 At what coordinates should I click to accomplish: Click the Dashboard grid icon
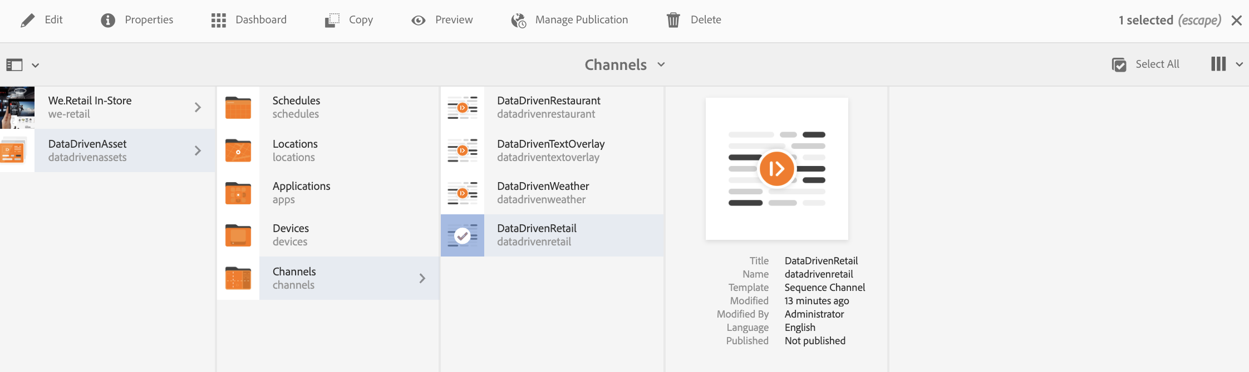(x=219, y=21)
